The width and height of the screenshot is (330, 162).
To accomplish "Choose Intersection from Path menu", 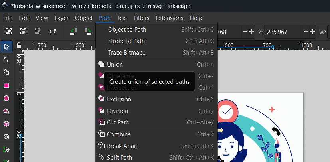I will [x=156, y=88].
